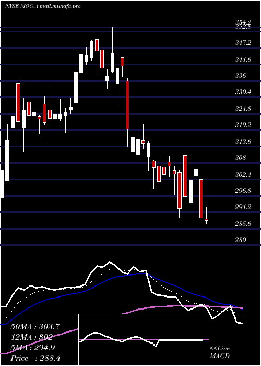
Task: Click the '50MA : 303.7' reading
Action: point(34,327)
